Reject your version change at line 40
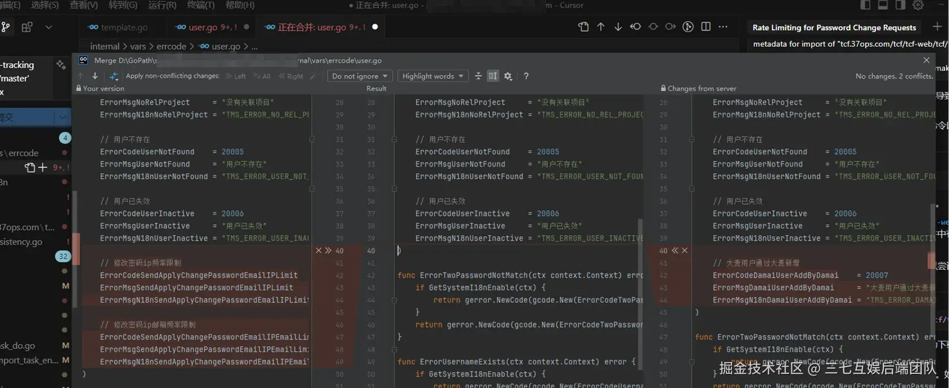 coord(319,250)
